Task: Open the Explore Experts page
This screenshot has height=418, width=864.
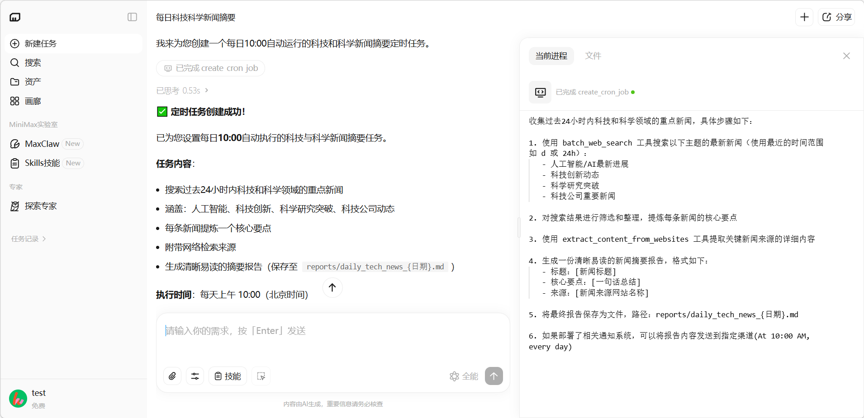Action: [x=41, y=206]
